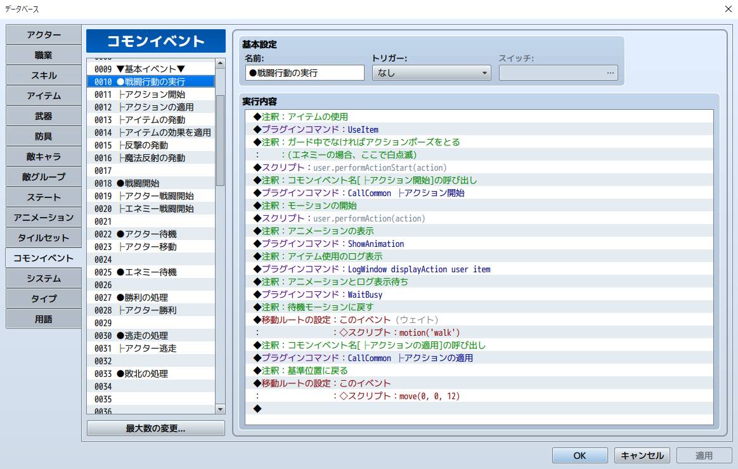Click the 最大数の変更 button

click(156, 428)
